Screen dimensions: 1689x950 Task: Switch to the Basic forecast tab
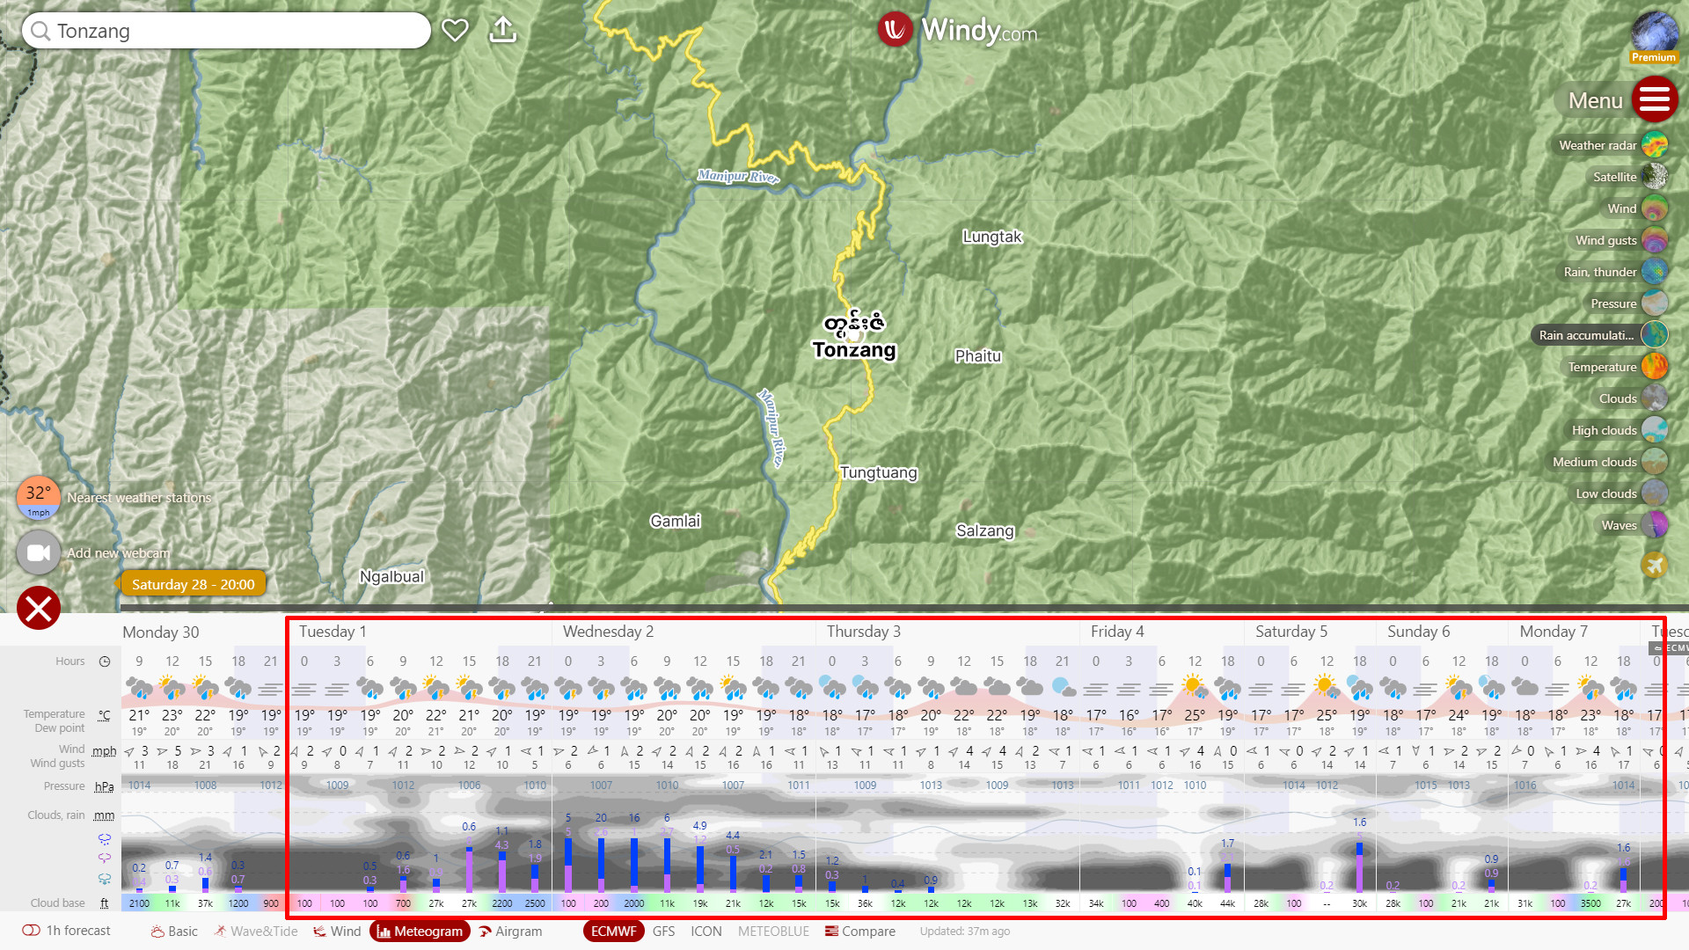tap(174, 932)
